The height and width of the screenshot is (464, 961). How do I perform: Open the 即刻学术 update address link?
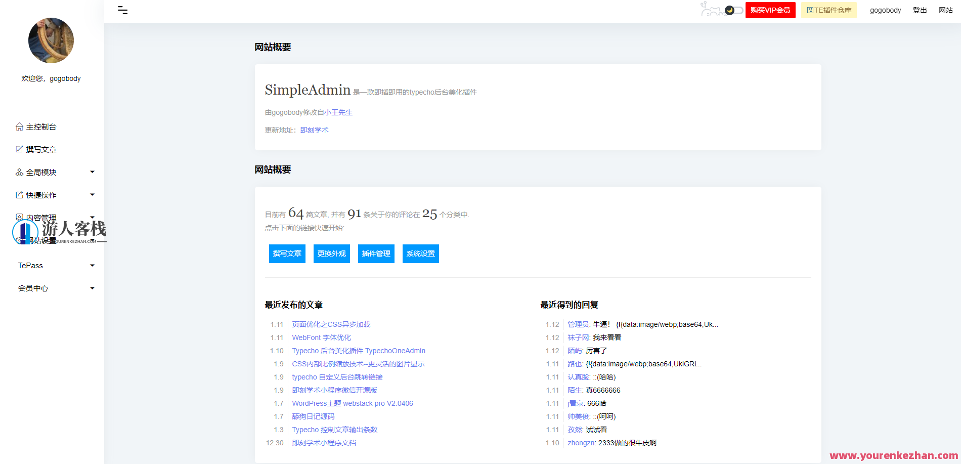coord(314,130)
